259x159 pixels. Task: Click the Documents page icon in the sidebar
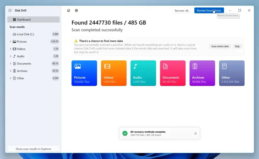click(14, 64)
